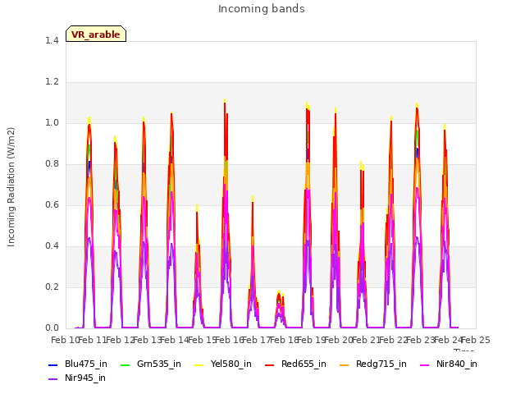The width and height of the screenshot is (525, 394).
Task: Select the Nir840_in legend entry
Action: (x=449, y=364)
